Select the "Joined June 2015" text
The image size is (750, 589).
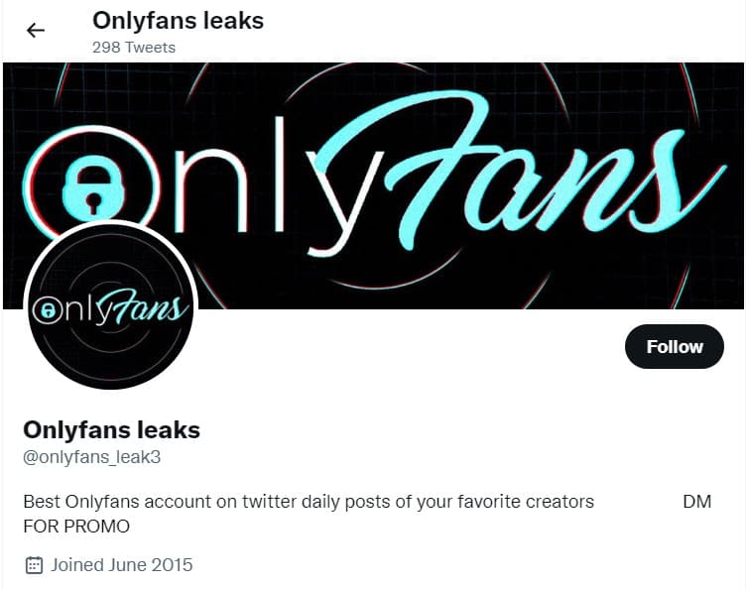(122, 565)
